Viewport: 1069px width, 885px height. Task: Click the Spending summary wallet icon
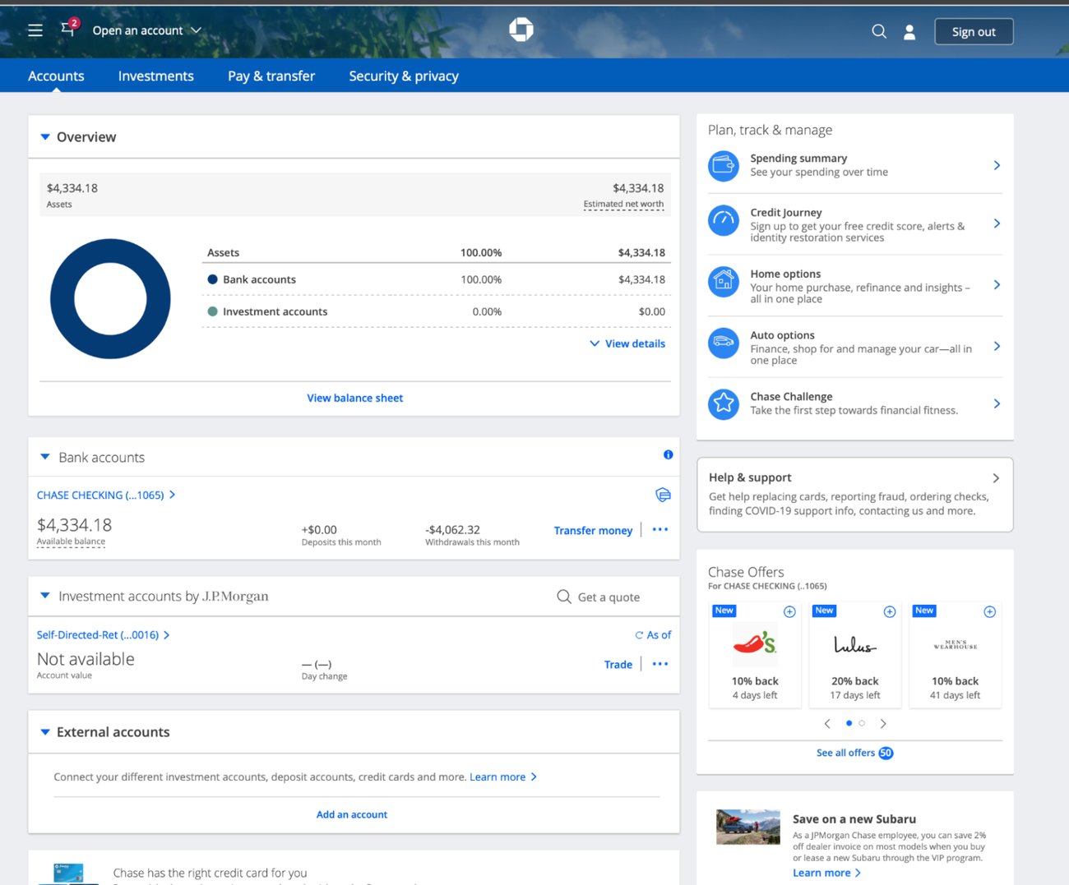[724, 166]
